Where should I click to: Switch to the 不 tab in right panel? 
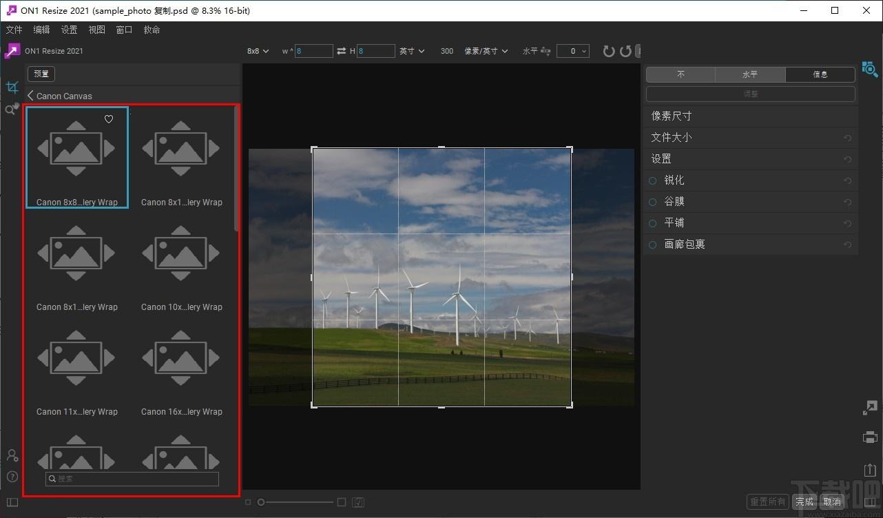tap(681, 74)
